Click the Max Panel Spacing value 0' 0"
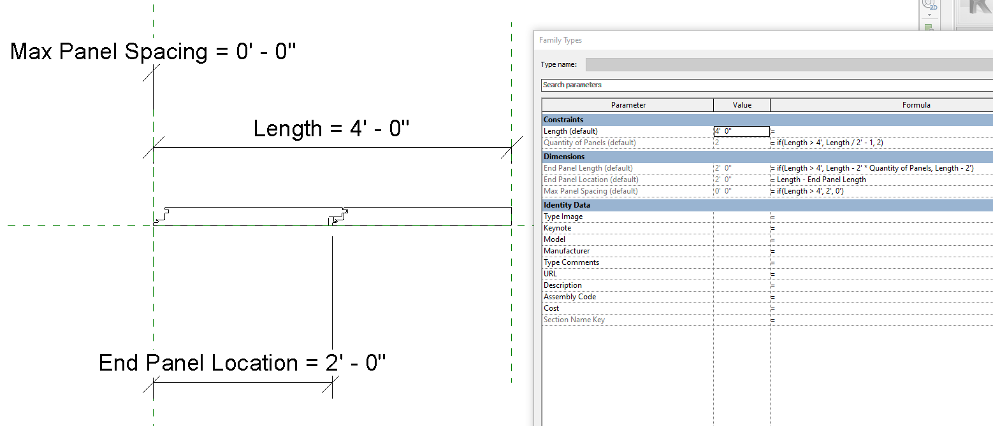993x426 pixels. (x=742, y=191)
